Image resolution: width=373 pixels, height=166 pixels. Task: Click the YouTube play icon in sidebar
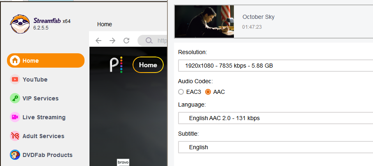coord(15,80)
